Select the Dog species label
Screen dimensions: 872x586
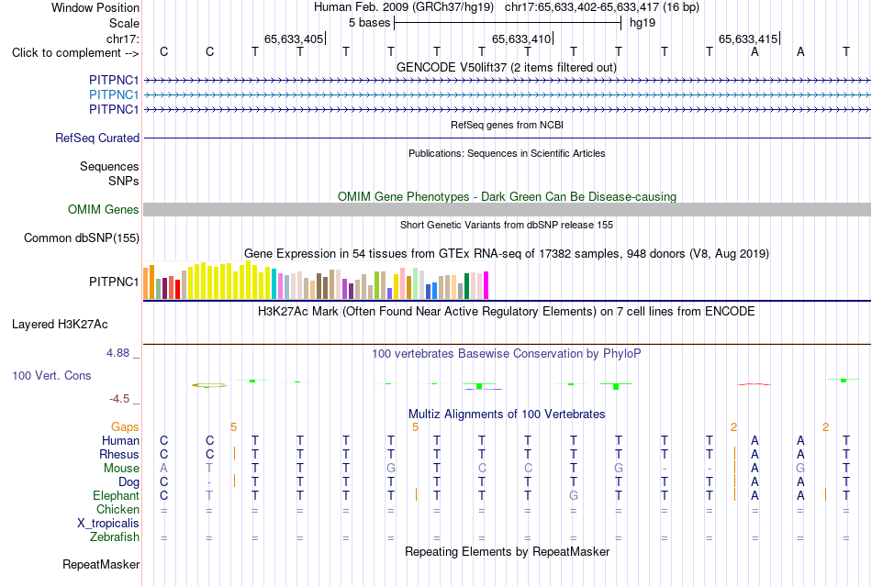pos(129,482)
